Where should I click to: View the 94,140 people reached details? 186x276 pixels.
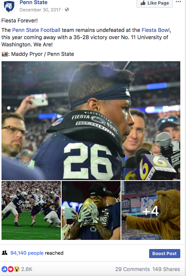pos(27,253)
